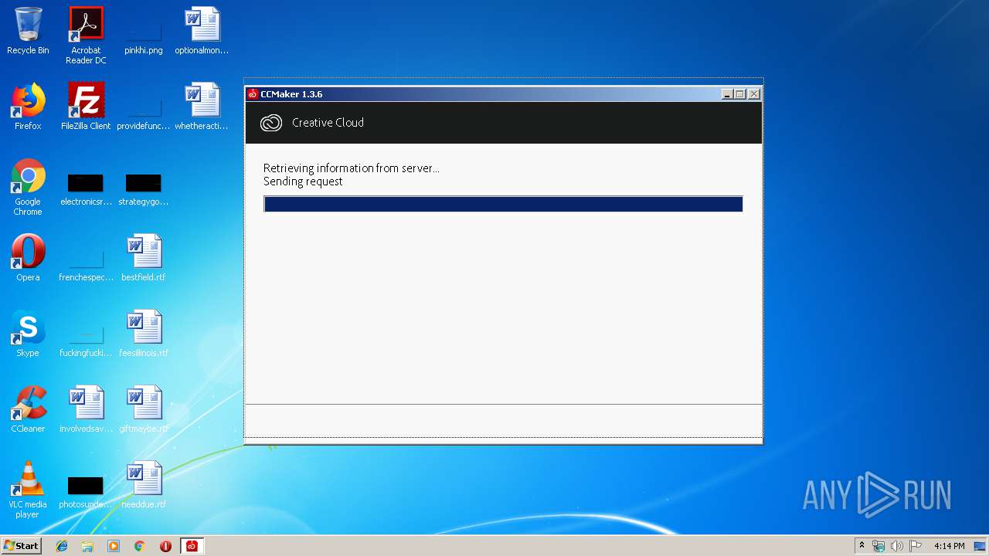Minimize the CCMaker window
Image resolution: width=989 pixels, height=556 pixels.
tap(727, 94)
